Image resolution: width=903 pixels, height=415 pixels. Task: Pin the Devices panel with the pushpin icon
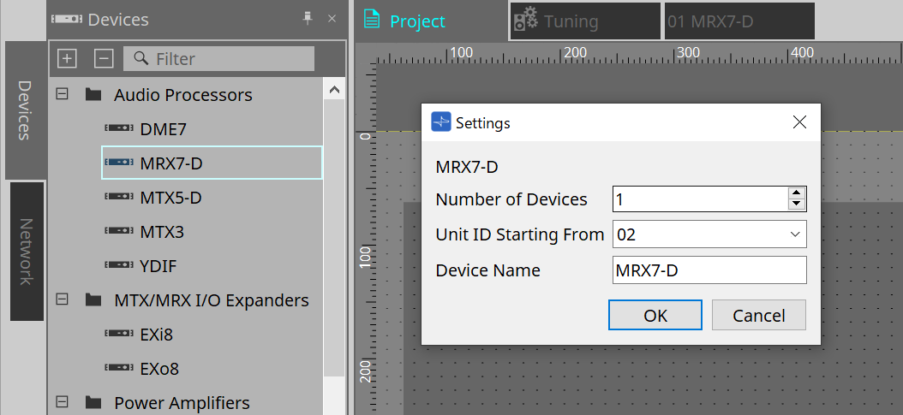pos(308,18)
